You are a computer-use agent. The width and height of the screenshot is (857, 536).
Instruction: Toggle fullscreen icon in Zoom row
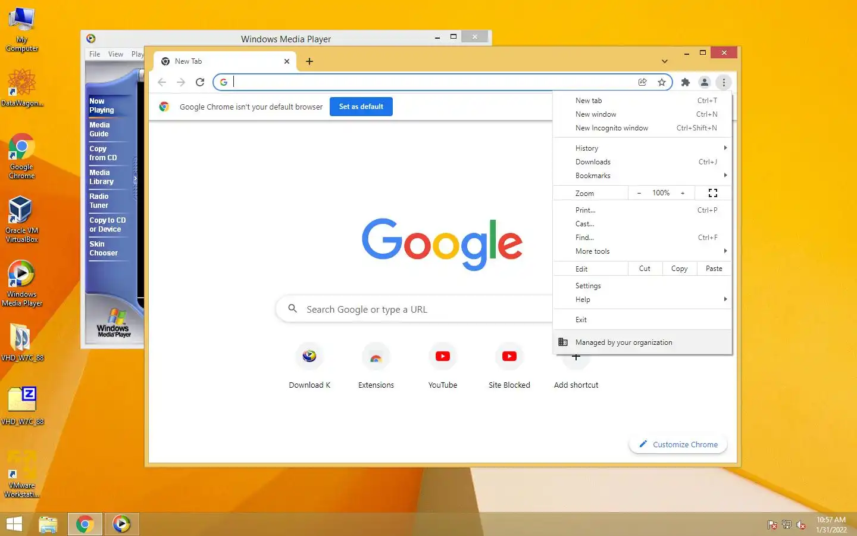(713, 193)
